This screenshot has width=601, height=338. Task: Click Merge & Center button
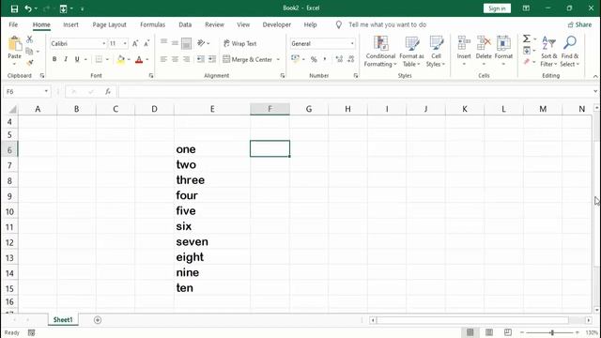click(248, 59)
